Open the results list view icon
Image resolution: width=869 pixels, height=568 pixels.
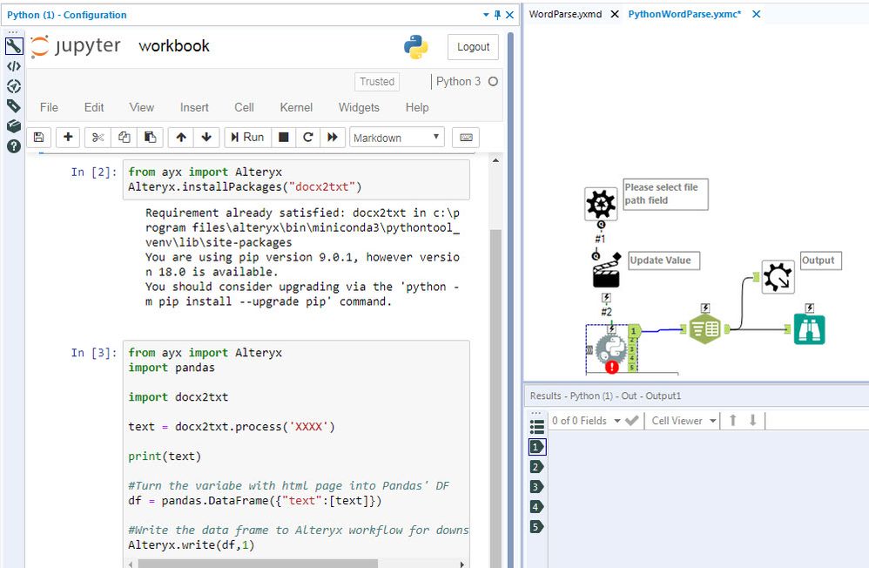click(x=536, y=426)
